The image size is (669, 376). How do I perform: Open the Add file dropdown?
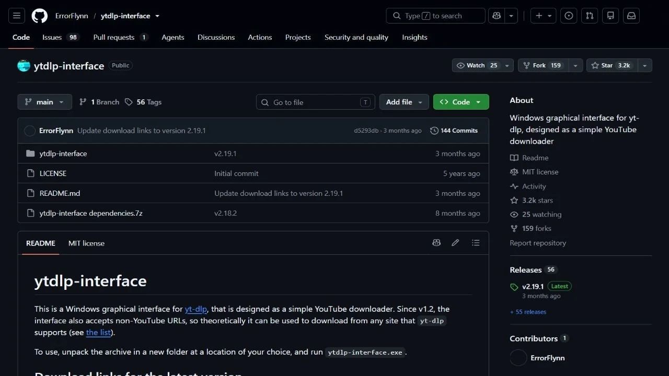coord(404,102)
